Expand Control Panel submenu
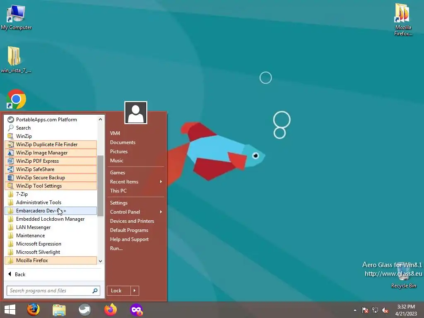The width and height of the screenshot is (424, 318). pyautogui.click(x=136, y=212)
